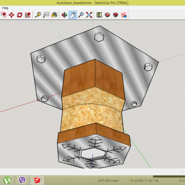This screenshot has height=185, width=185.
Task: Open the 3D Warehouse icon
Action: (107, 15)
